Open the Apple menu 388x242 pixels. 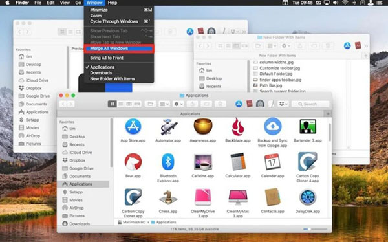coord(7,3)
